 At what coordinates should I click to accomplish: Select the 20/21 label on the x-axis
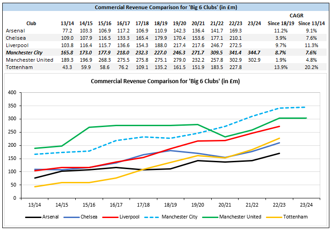pos(225,205)
